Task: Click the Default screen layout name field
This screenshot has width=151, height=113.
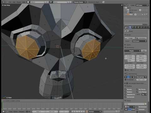Action: click(x=37, y=2)
